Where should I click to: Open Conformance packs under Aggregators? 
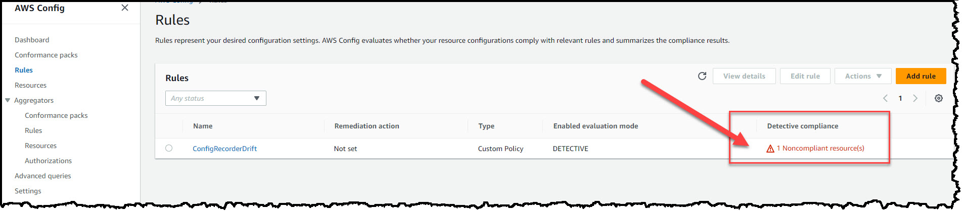[56, 115]
